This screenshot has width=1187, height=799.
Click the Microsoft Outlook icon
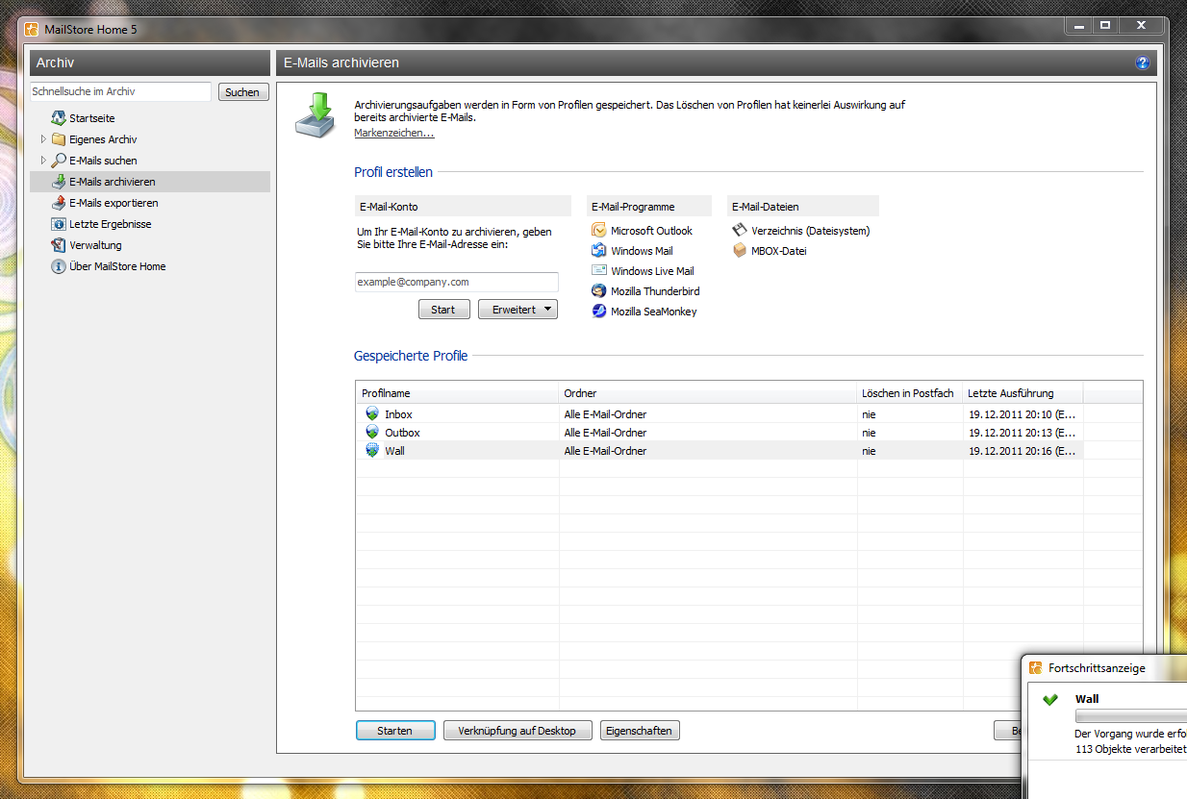click(x=599, y=231)
